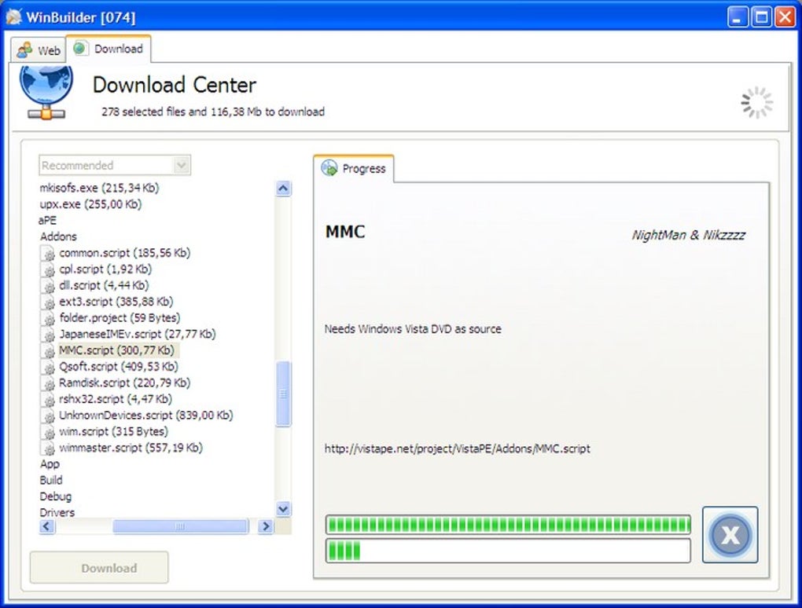Image resolution: width=802 pixels, height=608 pixels.
Task: Click the UnknownDevices.script file icon
Action: (x=48, y=416)
